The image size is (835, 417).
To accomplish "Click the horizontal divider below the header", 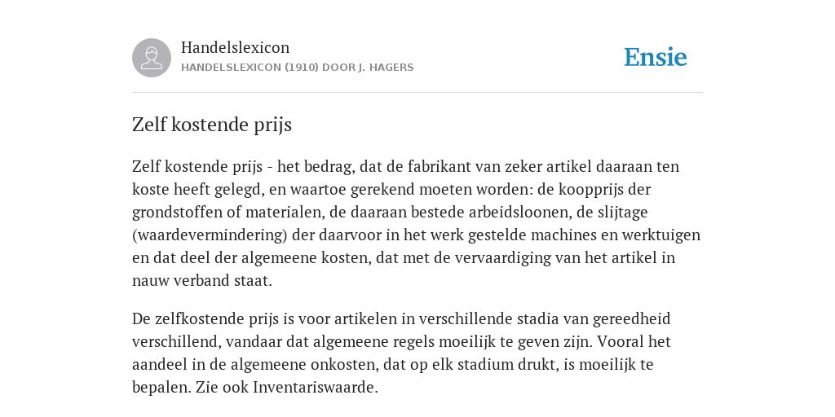I will pyautogui.click(x=417, y=93).
